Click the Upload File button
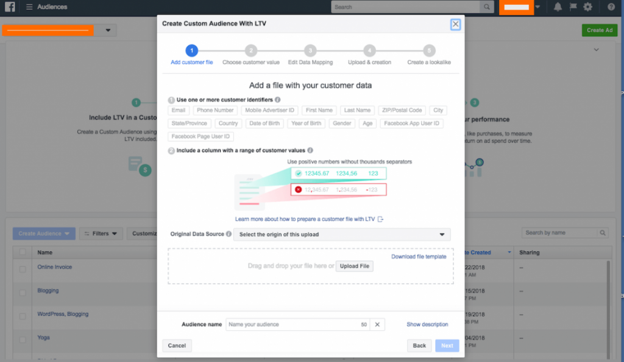Viewport: 624px width, 362px height. tap(354, 266)
